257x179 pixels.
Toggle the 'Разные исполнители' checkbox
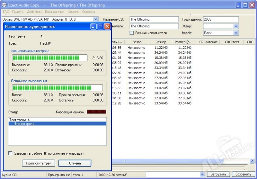132,33
